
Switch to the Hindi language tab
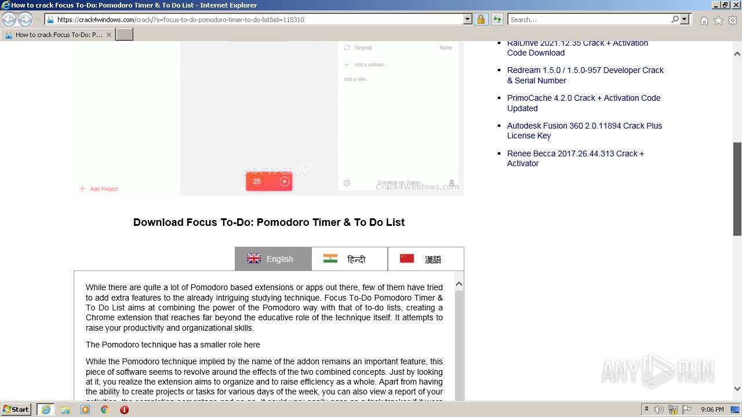click(x=350, y=259)
